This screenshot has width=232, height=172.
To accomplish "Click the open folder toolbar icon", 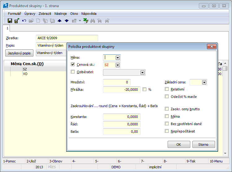I will pos(31,21).
